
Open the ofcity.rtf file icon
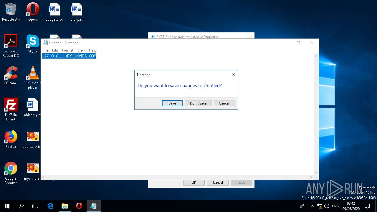coord(77,12)
